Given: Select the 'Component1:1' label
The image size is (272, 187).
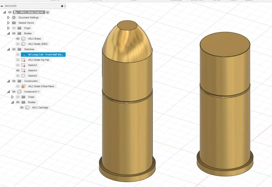Looking at the screenshot, I should click(32, 92).
